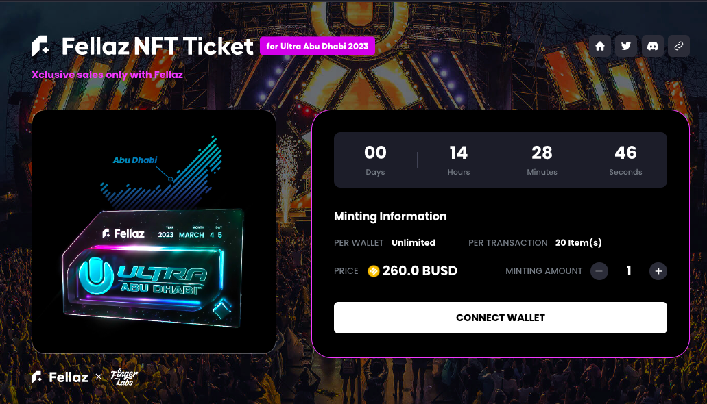
Task: Click the Fellaz NFT Ticket title
Action: (x=157, y=46)
